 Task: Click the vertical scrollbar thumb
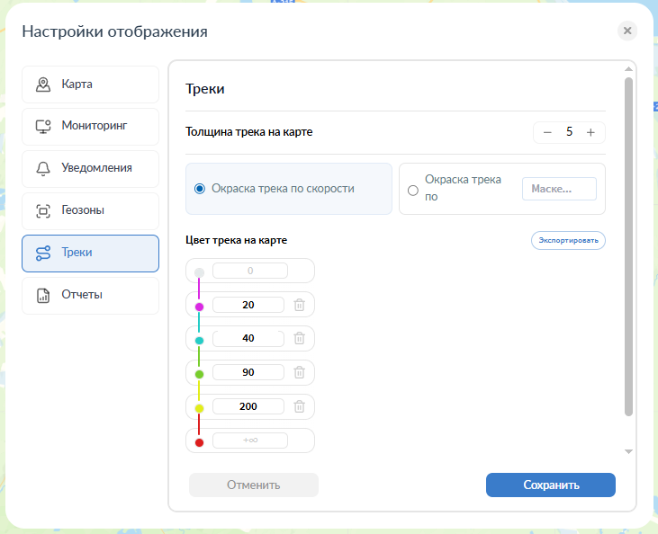coord(628,247)
